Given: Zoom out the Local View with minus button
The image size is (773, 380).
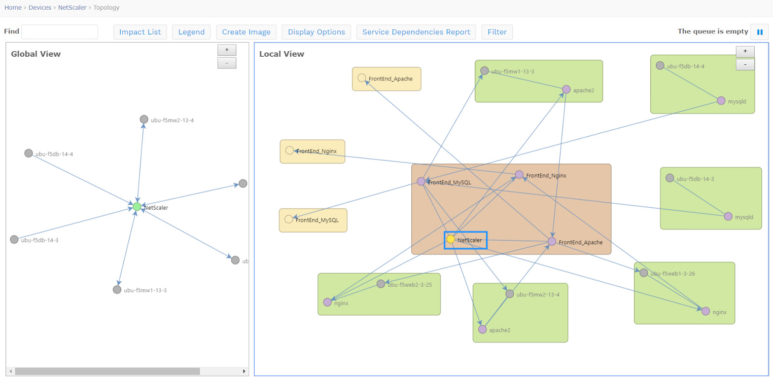Looking at the screenshot, I should pos(745,64).
